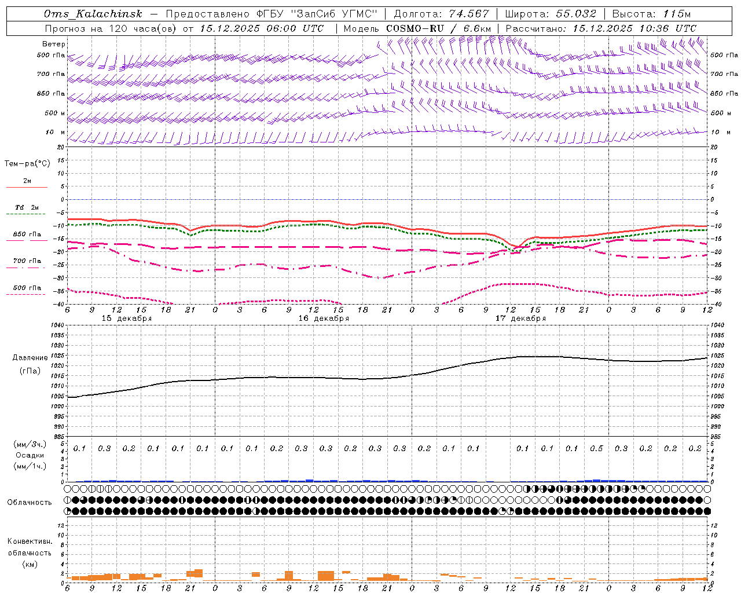Screen dimensions: 741x593
Task: Click the "(мм/3ч.)" precipitation unit label
Action: coord(30,444)
